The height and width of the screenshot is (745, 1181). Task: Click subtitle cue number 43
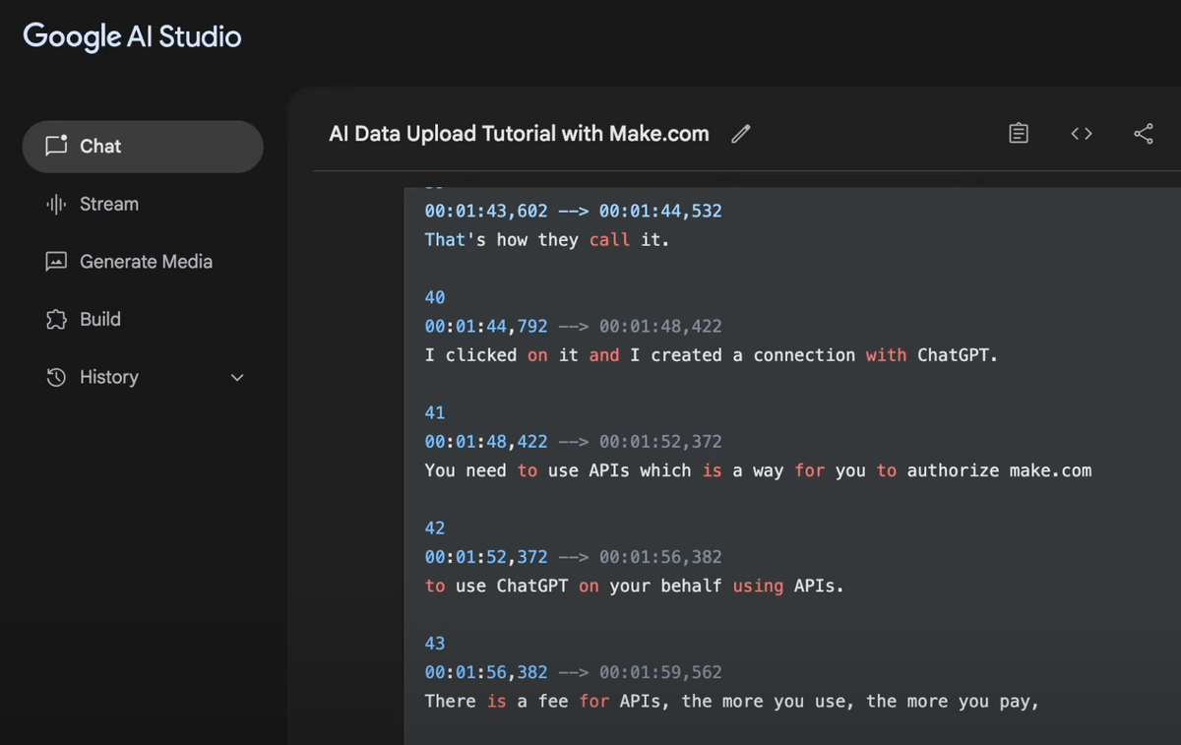point(434,643)
